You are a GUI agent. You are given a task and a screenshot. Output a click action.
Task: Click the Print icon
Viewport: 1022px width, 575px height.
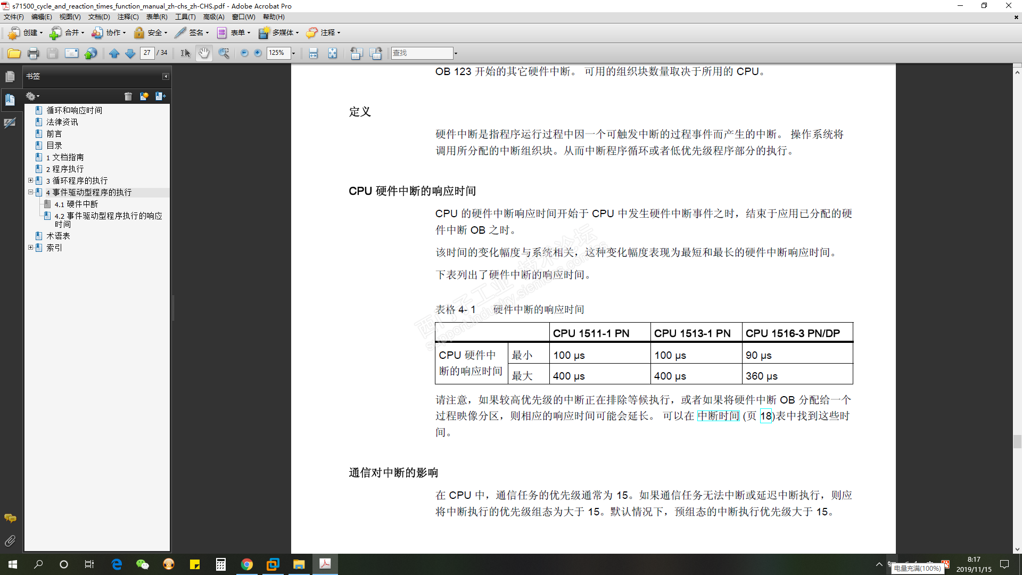click(33, 53)
